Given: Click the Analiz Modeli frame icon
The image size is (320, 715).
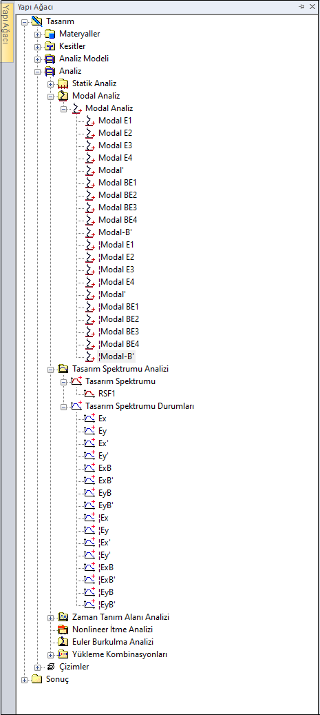Looking at the screenshot, I should click(50, 59).
